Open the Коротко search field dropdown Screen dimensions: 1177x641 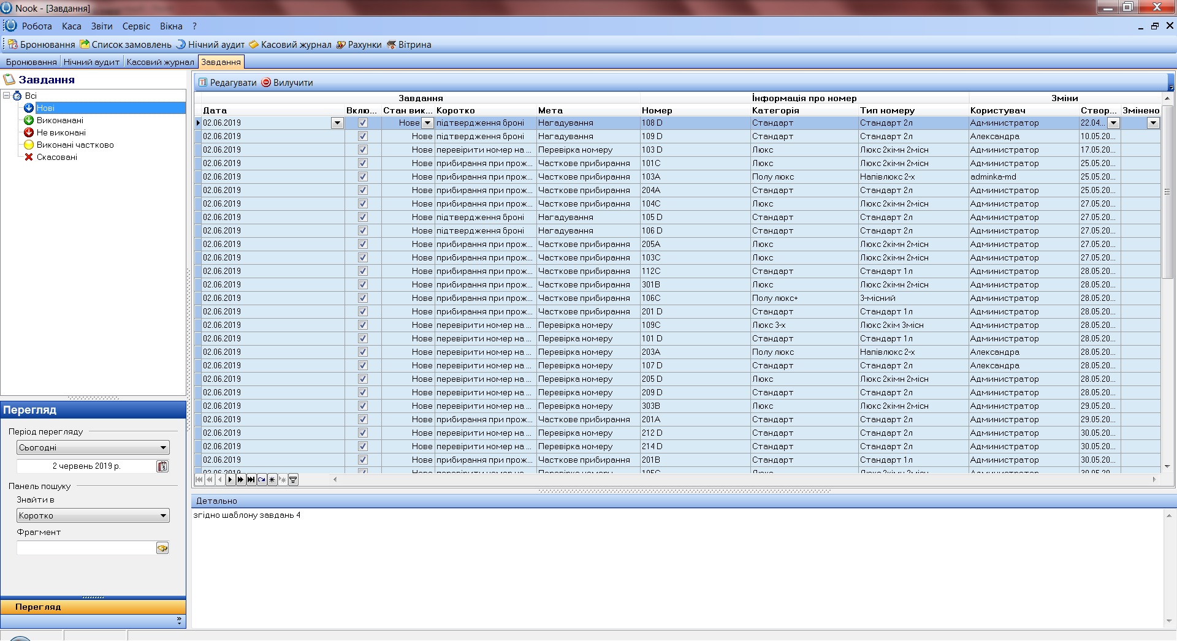163,516
